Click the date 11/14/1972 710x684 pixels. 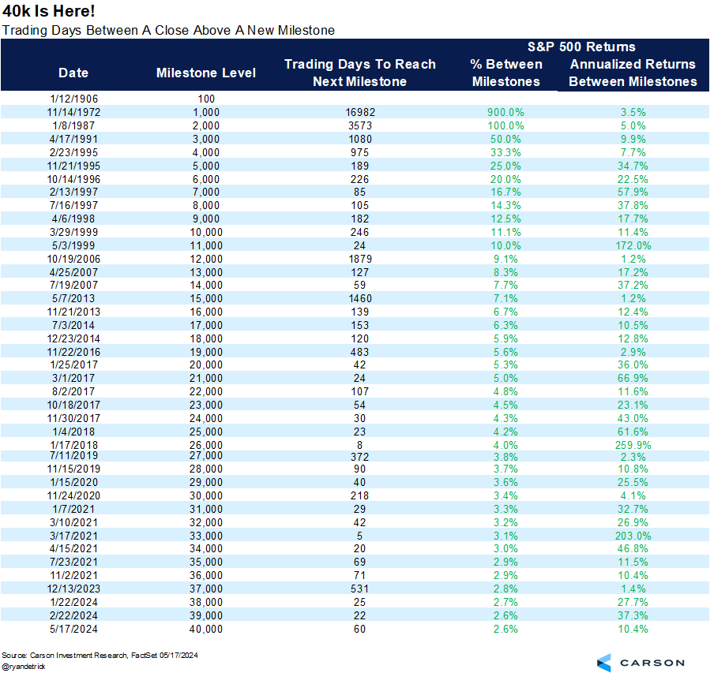(73, 112)
